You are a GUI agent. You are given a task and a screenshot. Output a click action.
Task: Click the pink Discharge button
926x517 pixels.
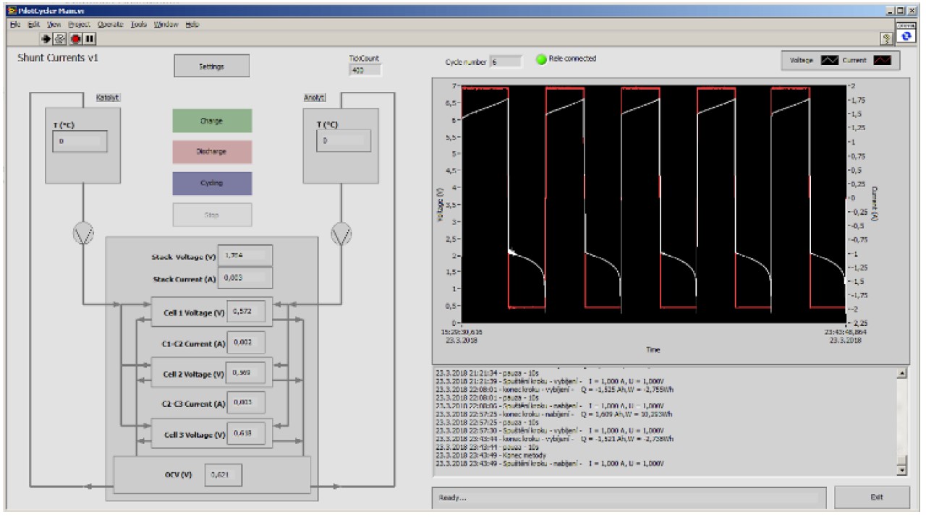click(212, 152)
